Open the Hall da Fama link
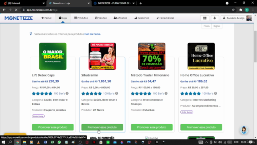 click(93, 34)
